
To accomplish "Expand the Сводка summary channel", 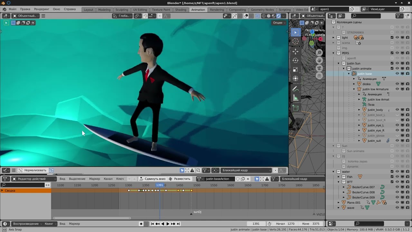I will tap(2, 191).
